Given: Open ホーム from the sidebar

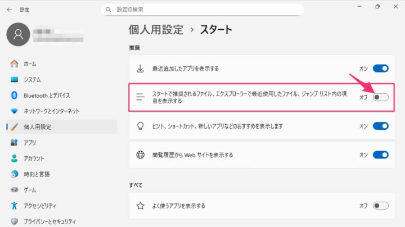Looking at the screenshot, I should (x=30, y=64).
